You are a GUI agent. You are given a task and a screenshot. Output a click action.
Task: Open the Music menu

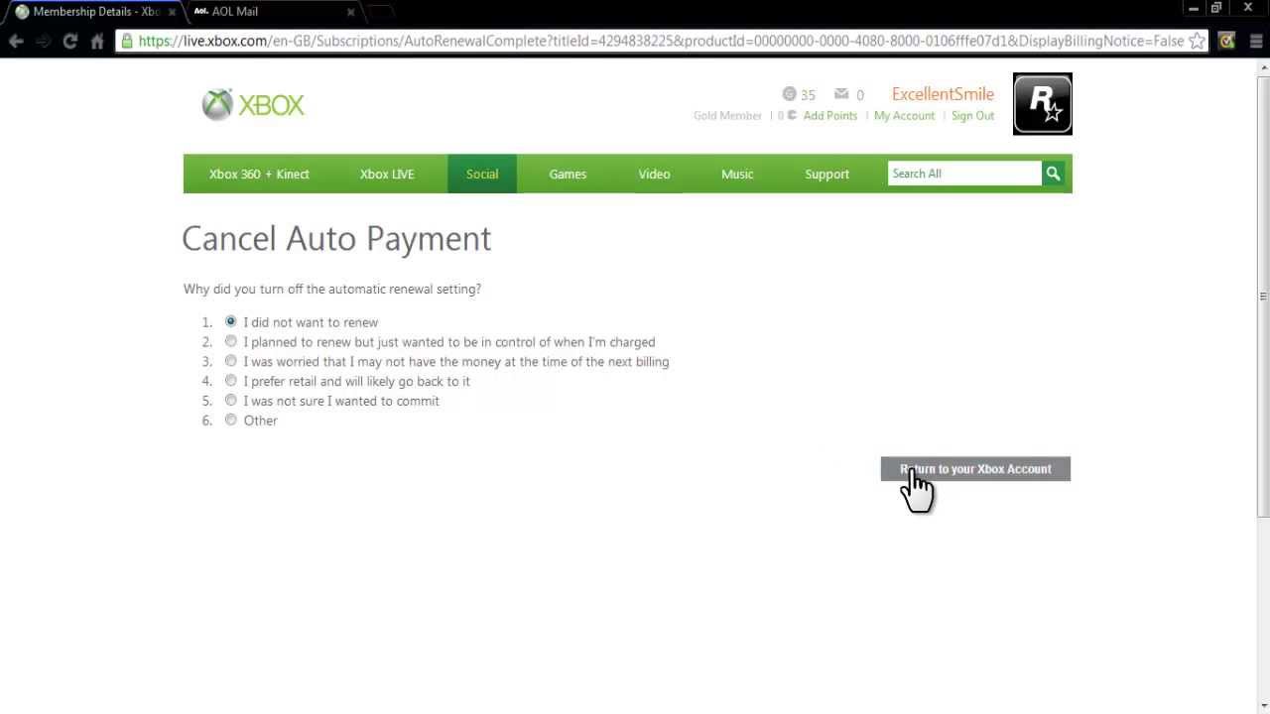pyautogui.click(x=737, y=174)
